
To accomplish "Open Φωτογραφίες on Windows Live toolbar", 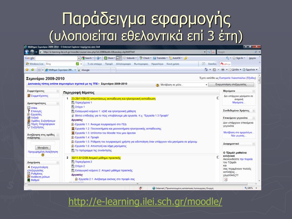I will (x=141, y=64).
